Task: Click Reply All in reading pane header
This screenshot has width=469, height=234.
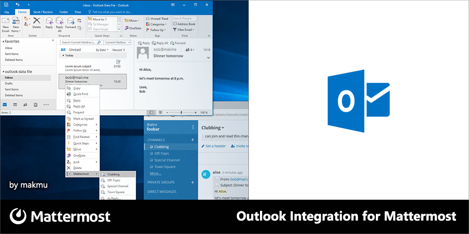Action: 160,43
